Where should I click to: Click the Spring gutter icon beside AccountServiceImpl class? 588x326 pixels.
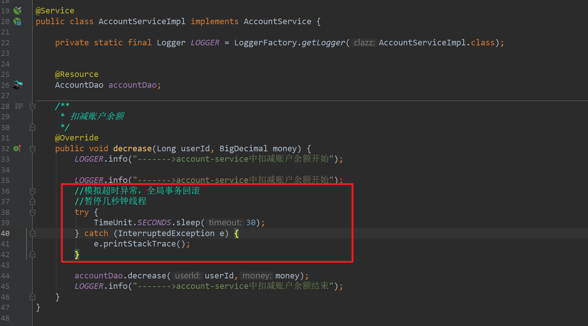[17, 22]
